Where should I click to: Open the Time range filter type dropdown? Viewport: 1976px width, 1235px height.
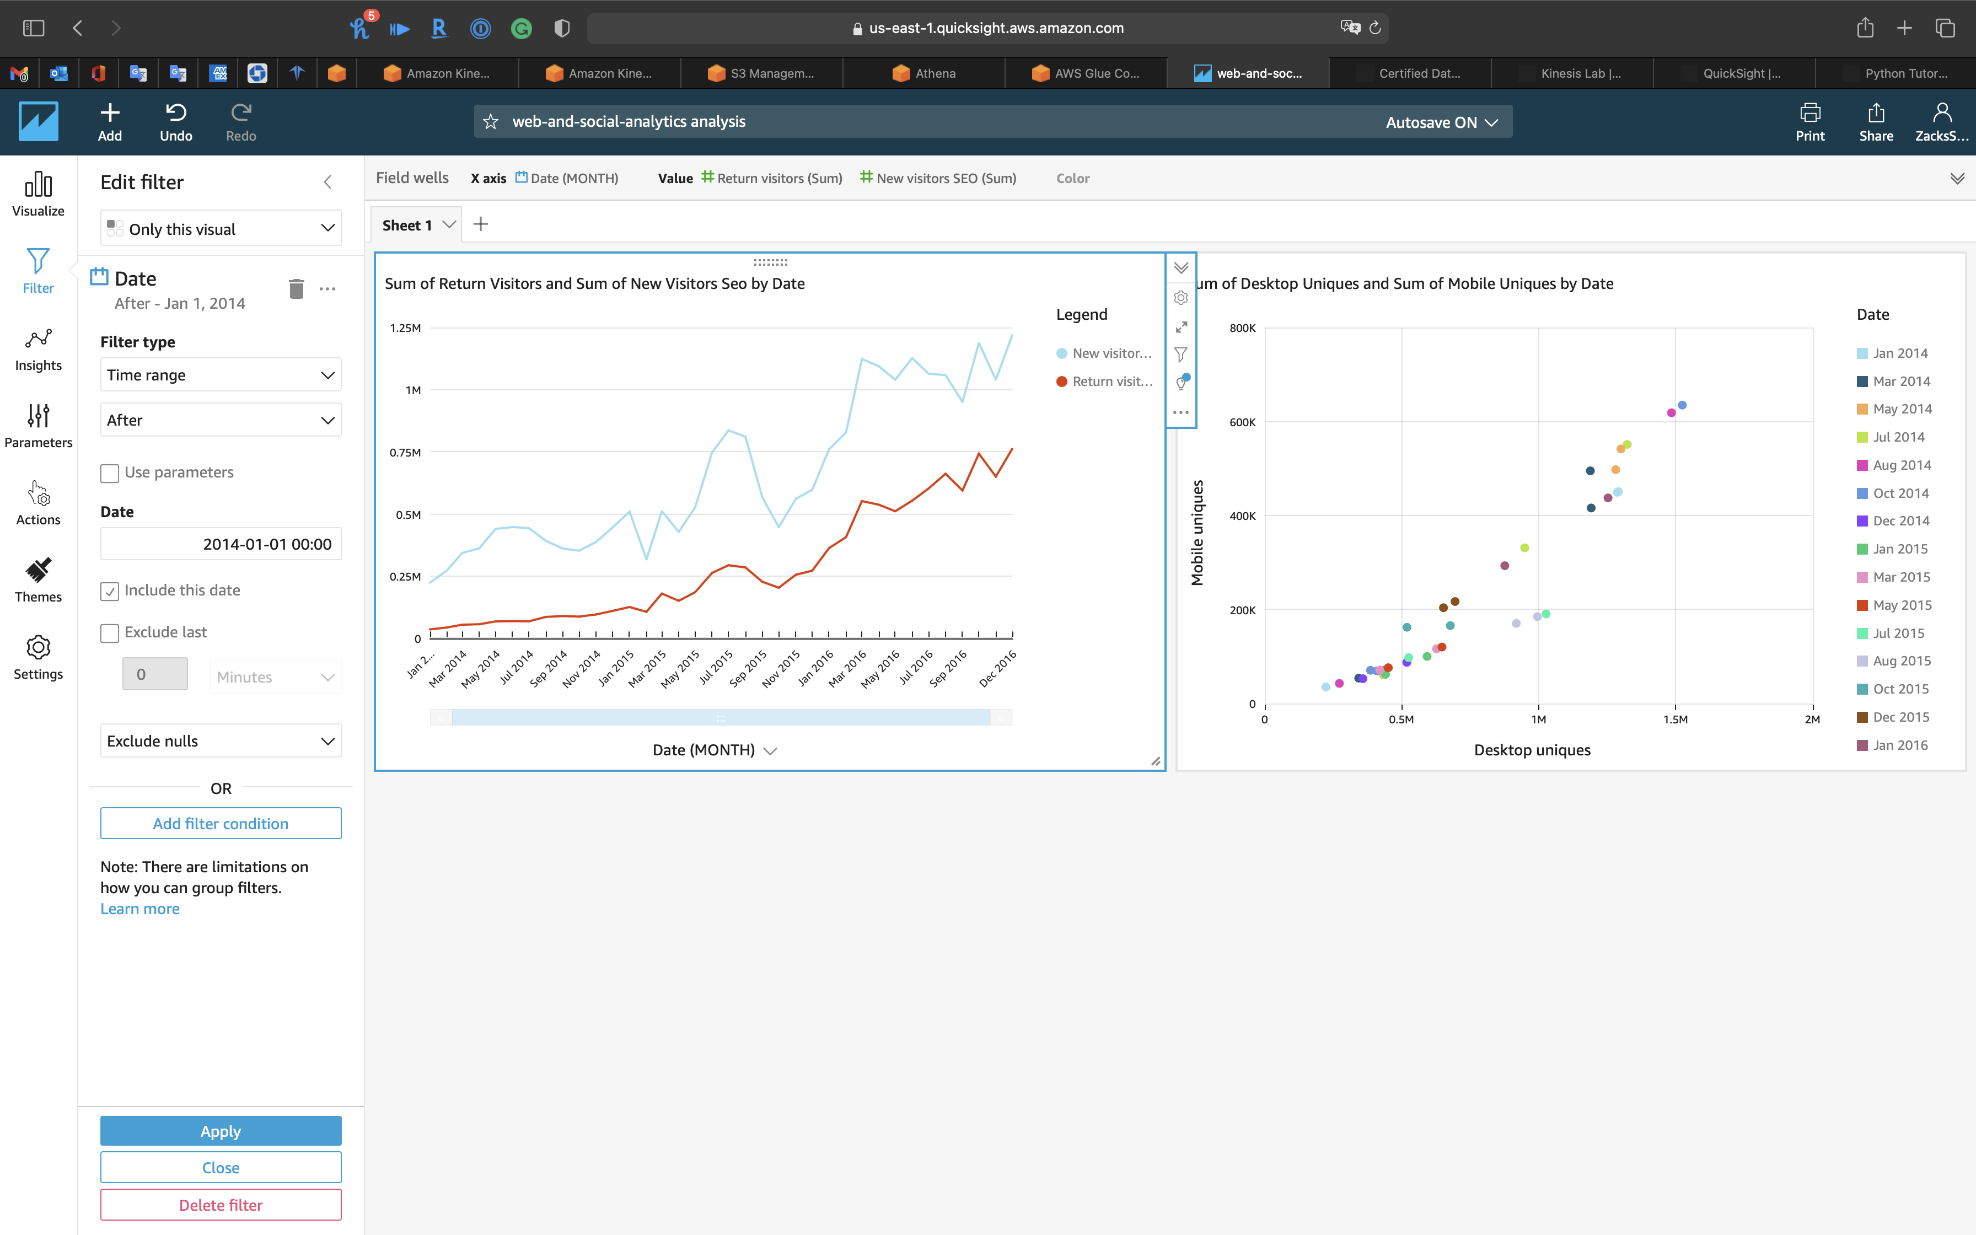(221, 375)
